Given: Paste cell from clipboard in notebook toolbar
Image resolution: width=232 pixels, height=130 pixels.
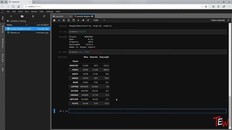Looking at the screenshot, I should coord(74,20).
